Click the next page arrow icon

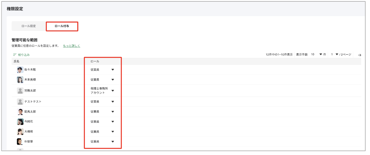coord(360,55)
